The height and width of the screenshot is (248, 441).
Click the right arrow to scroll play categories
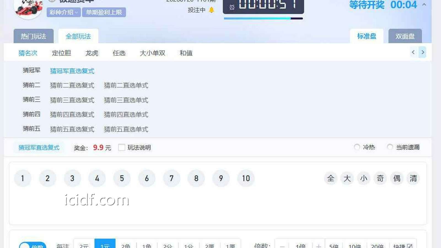(423, 52)
